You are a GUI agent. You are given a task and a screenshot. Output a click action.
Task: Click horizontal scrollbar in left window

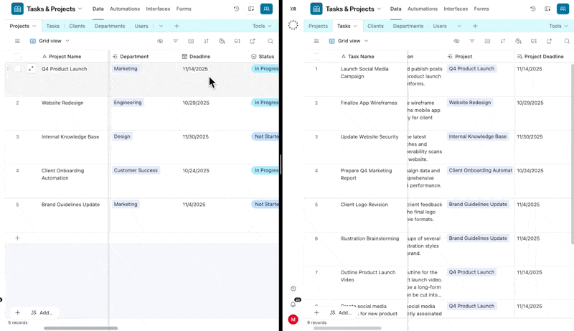pos(81,328)
